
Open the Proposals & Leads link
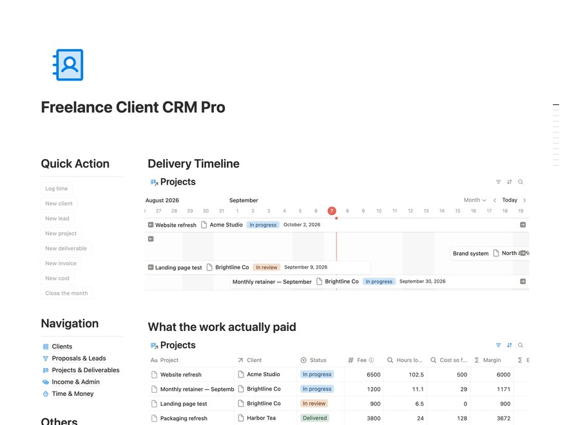pyautogui.click(x=79, y=359)
